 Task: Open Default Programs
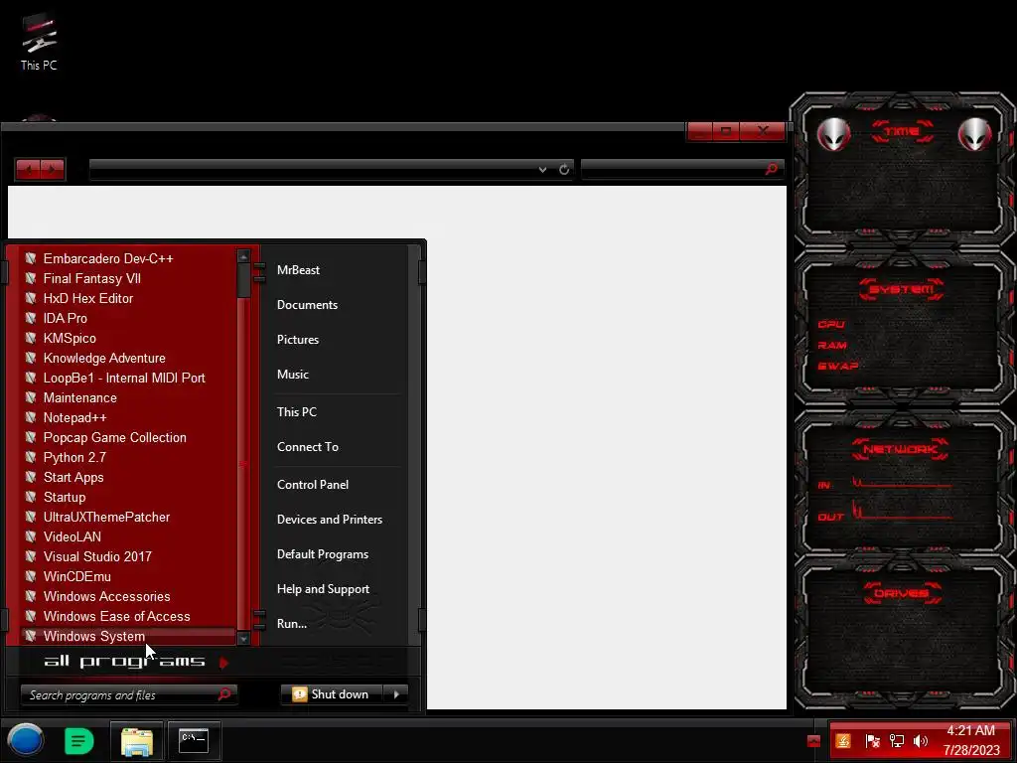tap(323, 554)
